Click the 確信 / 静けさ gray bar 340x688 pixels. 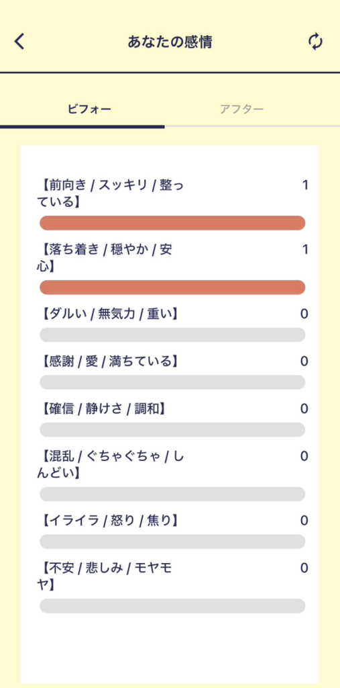172,429
